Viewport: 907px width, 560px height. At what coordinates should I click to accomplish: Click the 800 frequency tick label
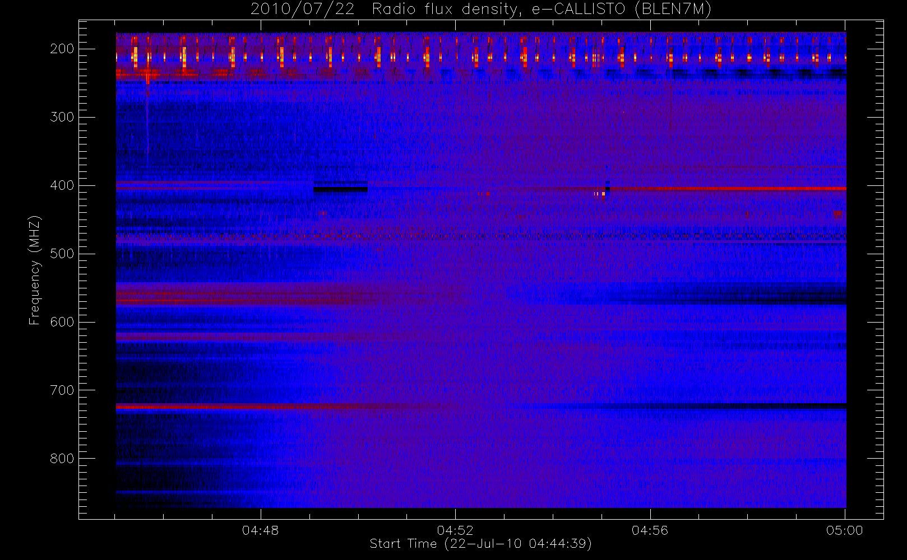tap(62, 459)
